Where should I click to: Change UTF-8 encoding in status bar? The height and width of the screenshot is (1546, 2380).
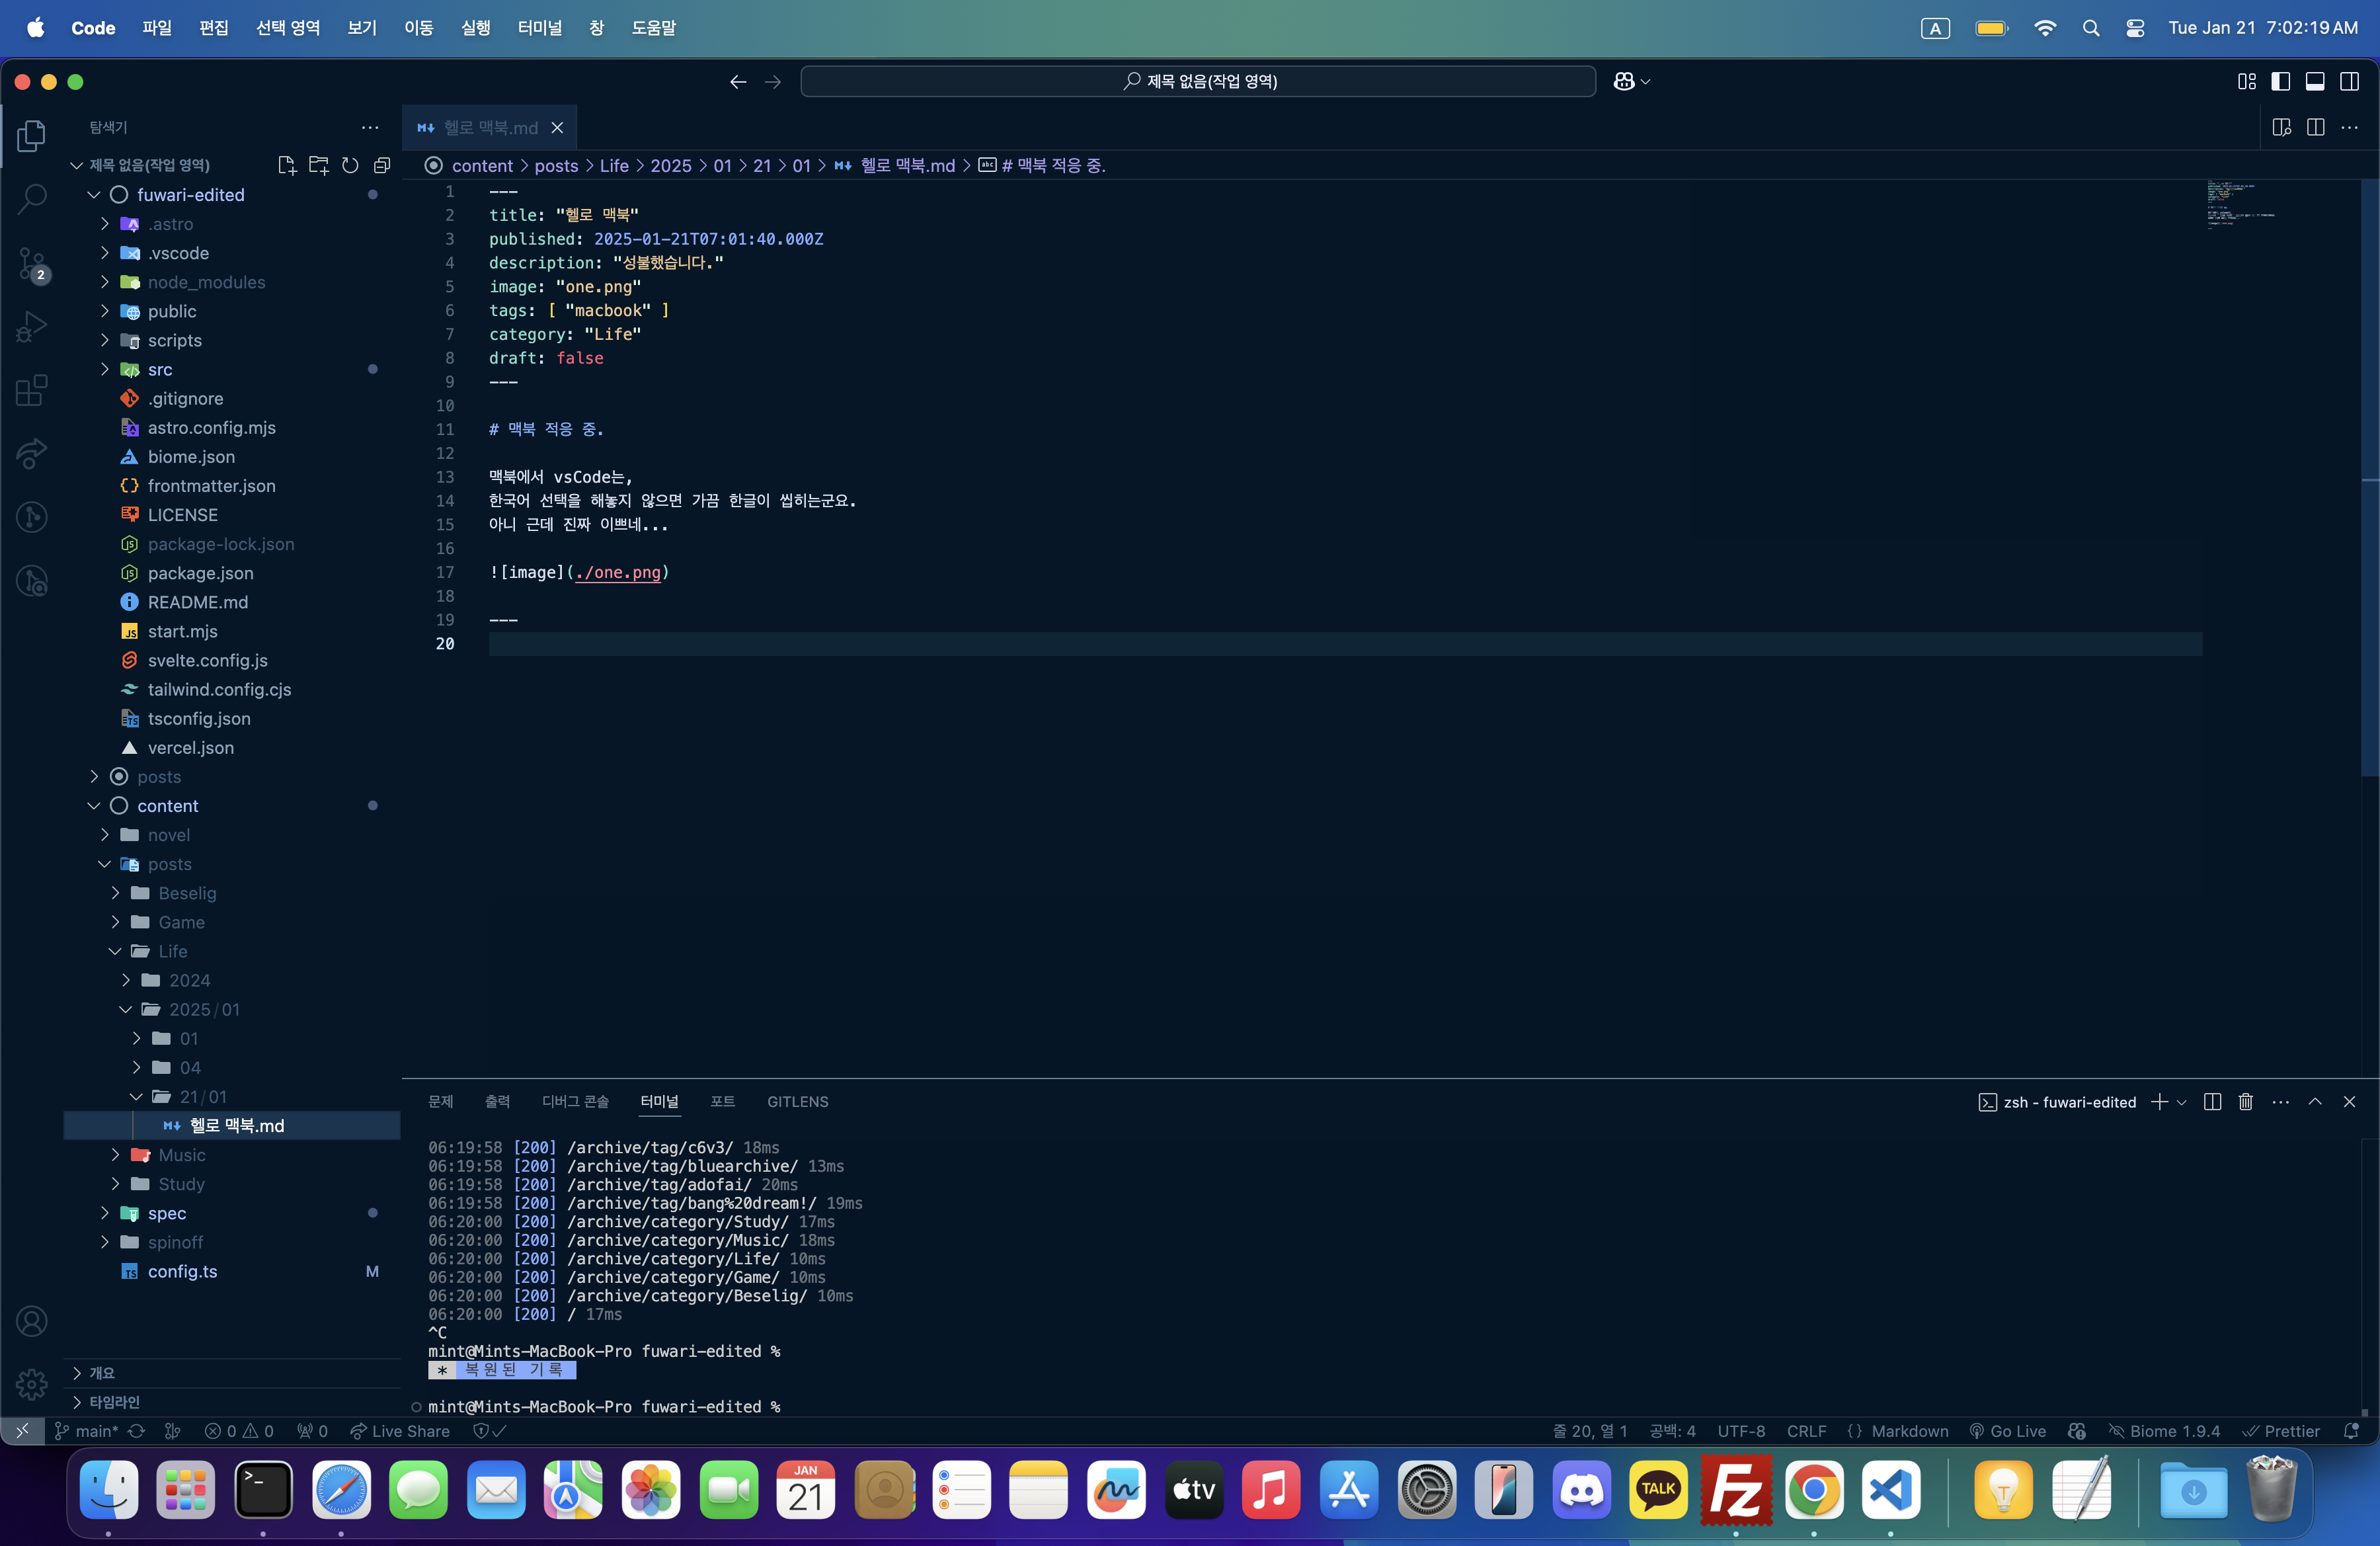(x=1741, y=1431)
